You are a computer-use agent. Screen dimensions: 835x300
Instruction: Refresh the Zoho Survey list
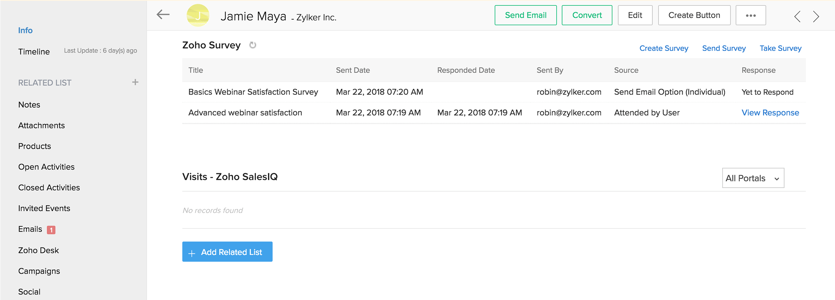click(x=253, y=45)
